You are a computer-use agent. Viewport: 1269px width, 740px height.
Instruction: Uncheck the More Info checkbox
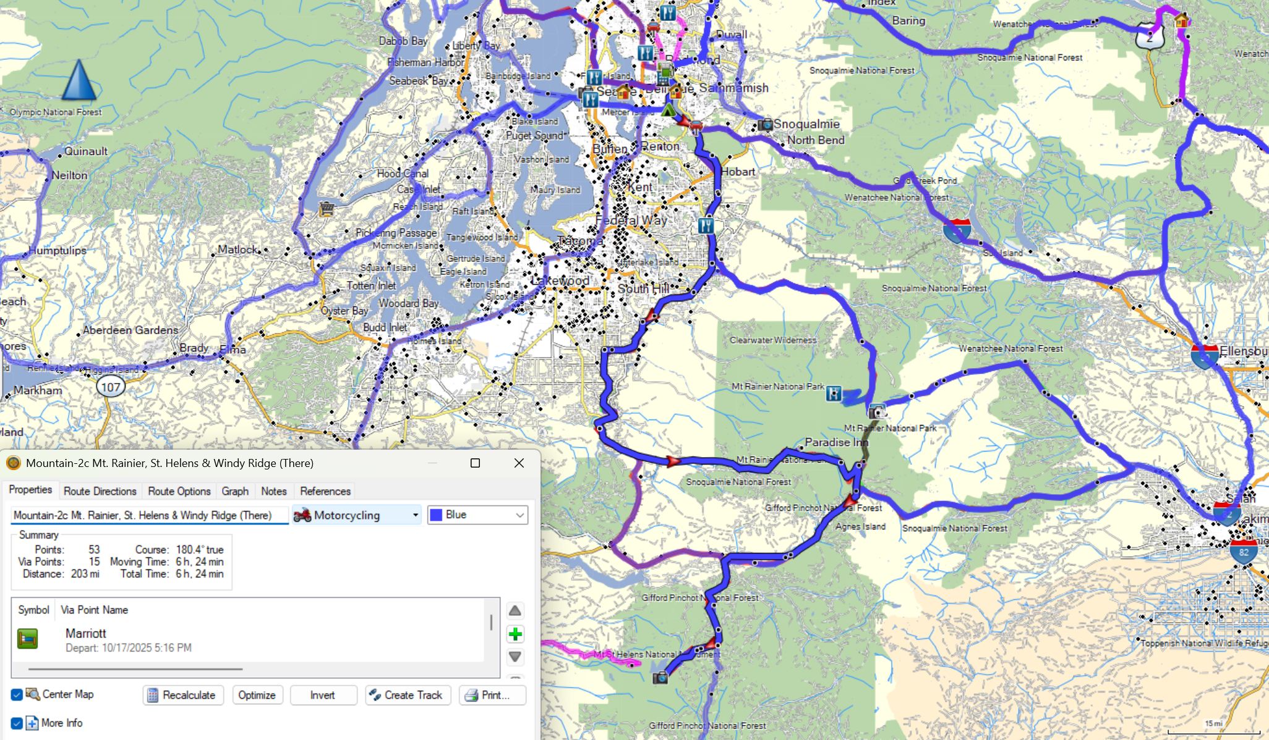point(17,723)
